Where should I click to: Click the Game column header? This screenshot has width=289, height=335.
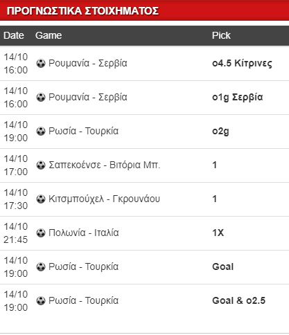(x=49, y=35)
